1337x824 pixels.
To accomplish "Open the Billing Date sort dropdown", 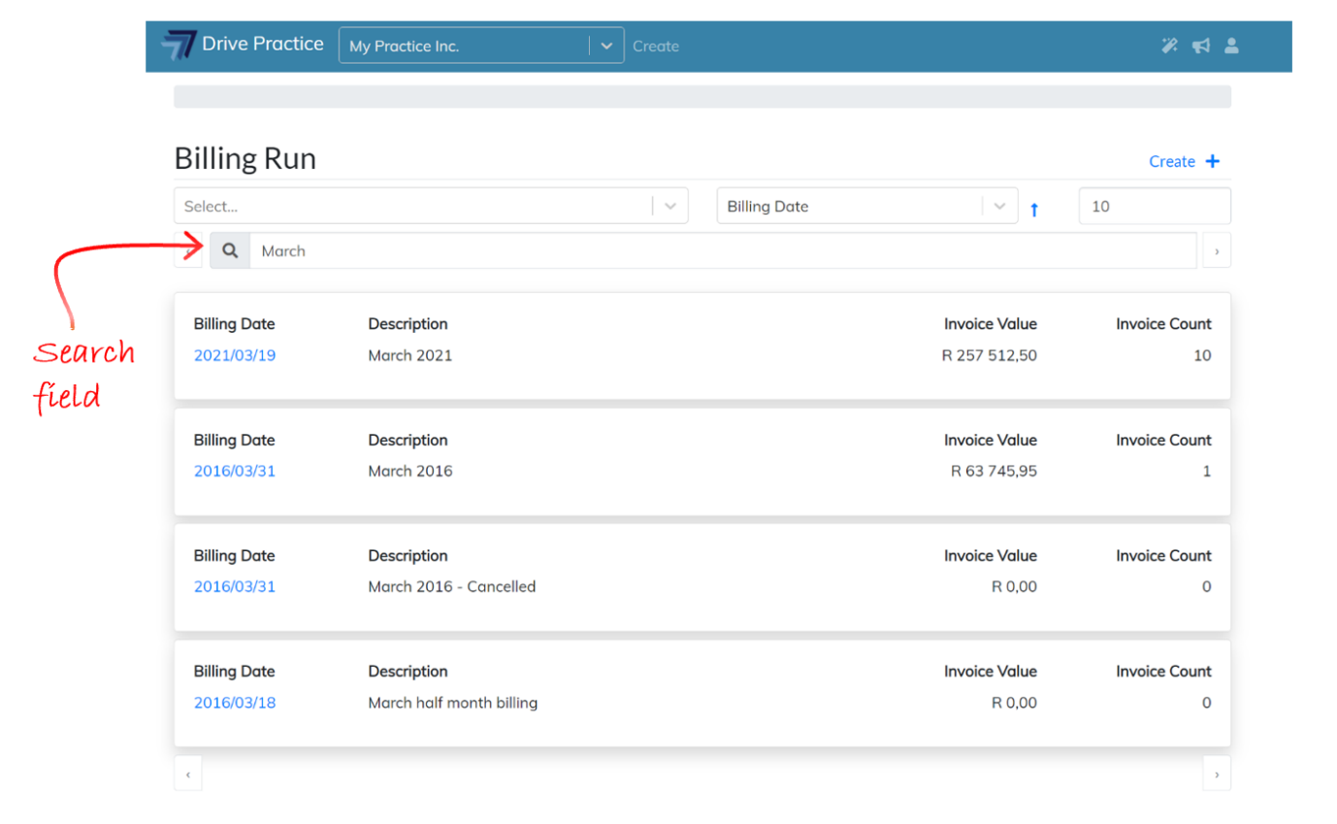I will tap(867, 206).
